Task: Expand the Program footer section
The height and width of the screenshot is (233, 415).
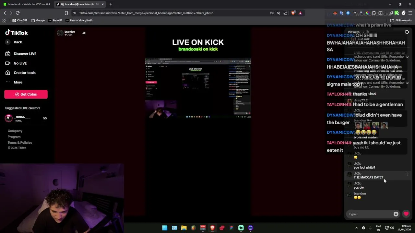Action: click(x=14, y=137)
